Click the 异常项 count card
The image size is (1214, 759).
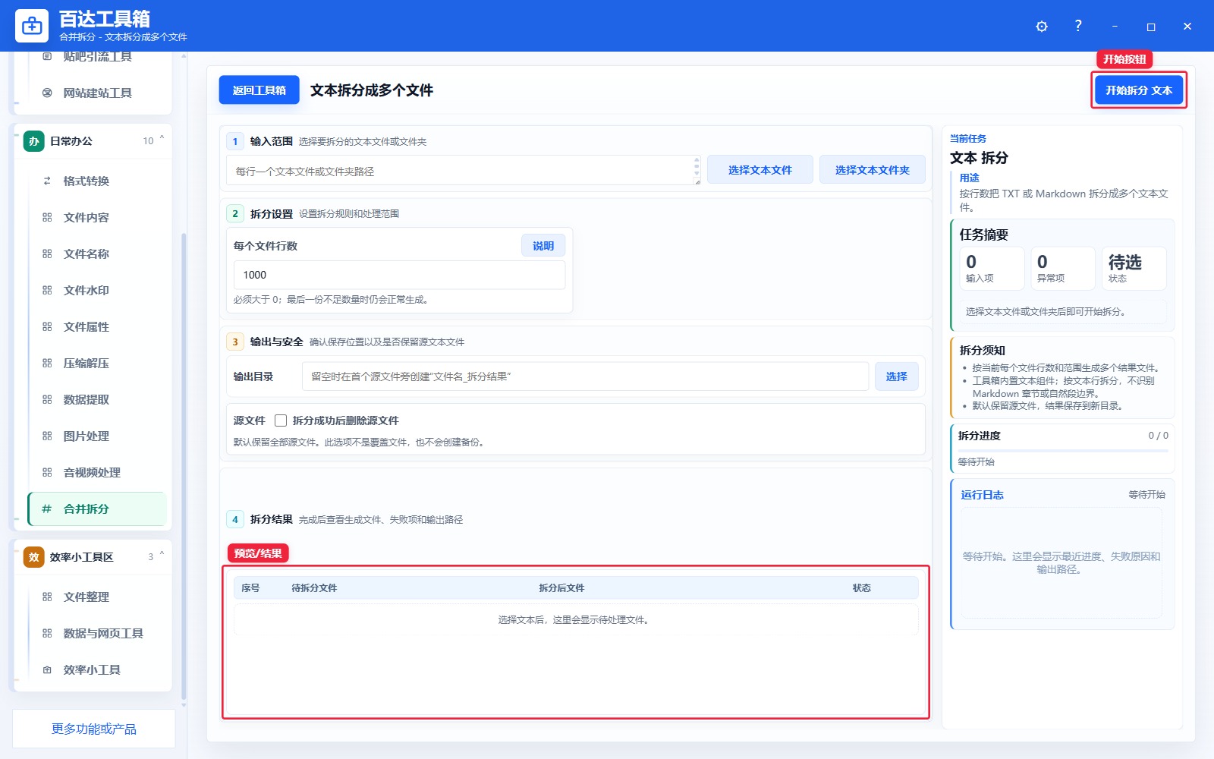click(1062, 268)
